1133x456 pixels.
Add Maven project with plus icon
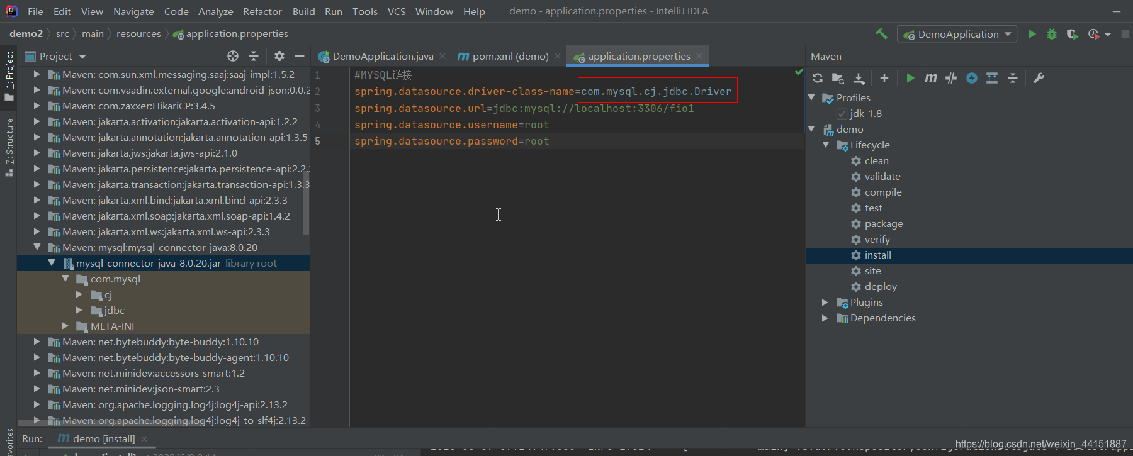(x=884, y=78)
